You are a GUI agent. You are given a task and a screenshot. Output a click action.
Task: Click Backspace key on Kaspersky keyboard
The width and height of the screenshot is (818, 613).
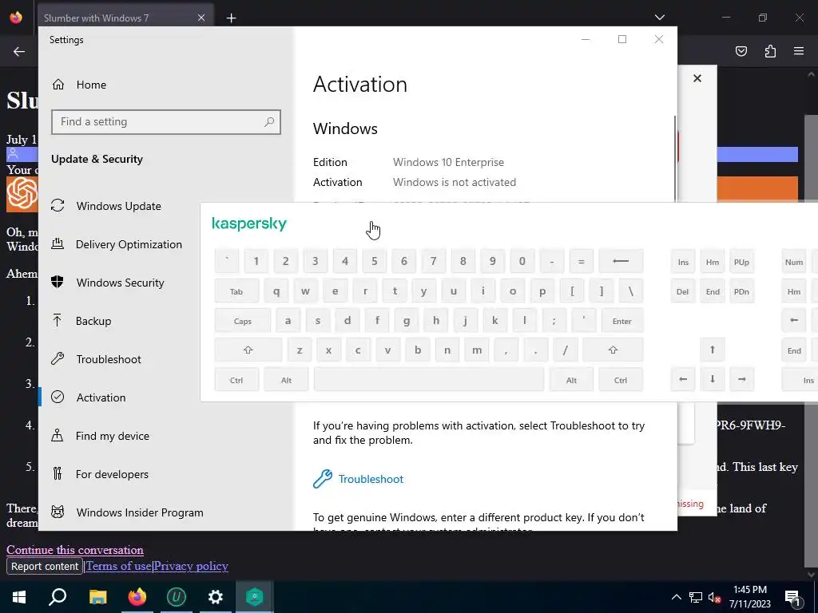point(621,261)
